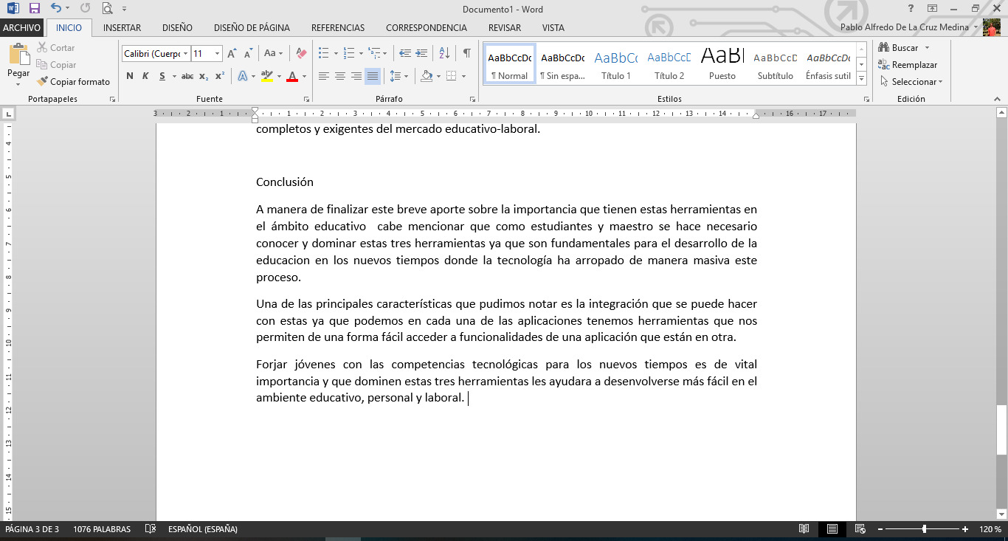Click the Redo icon
1008x541 pixels.
pos(85,9)
